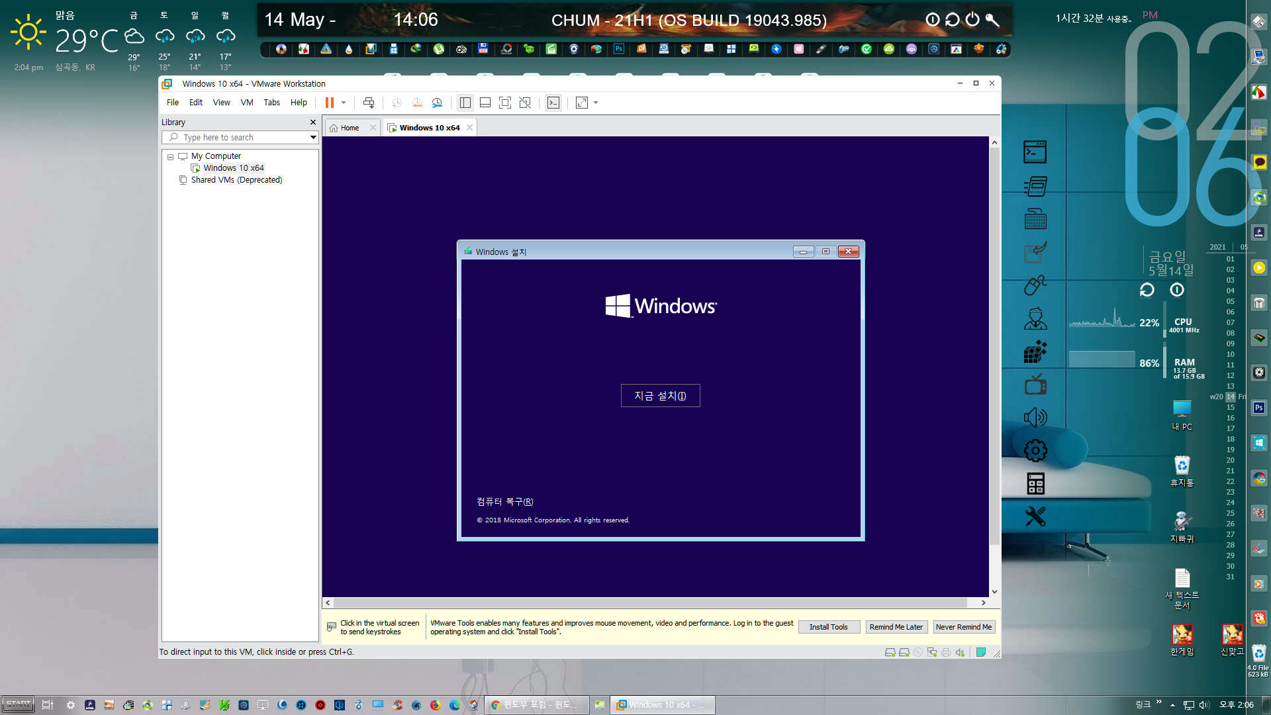Click the sound card status icon
This screenshot has height=715, width=1271.
coord(960,653)
